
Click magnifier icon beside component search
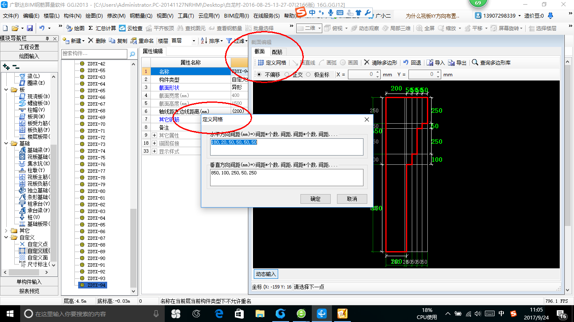pyautogui.click(x=132, y=54)
